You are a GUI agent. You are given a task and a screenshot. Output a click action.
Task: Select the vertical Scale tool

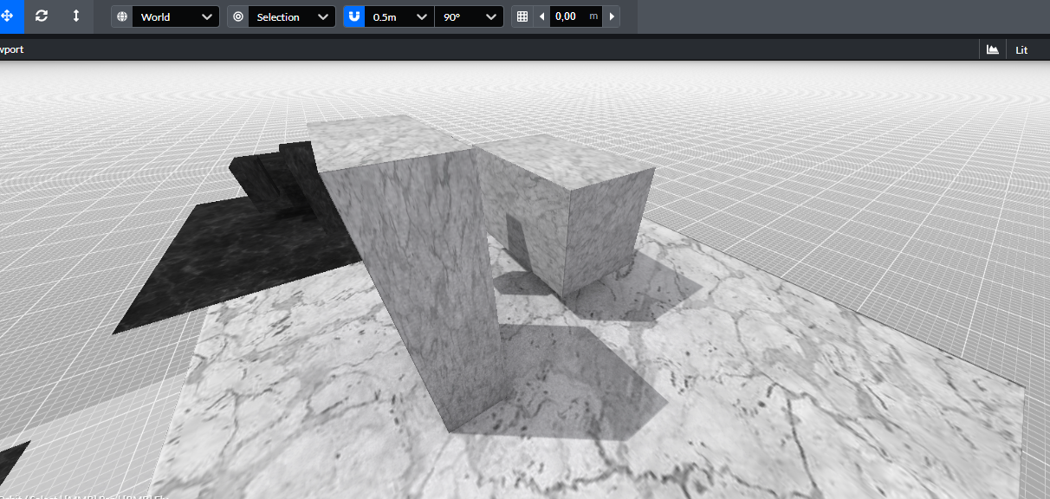[75, 16]
